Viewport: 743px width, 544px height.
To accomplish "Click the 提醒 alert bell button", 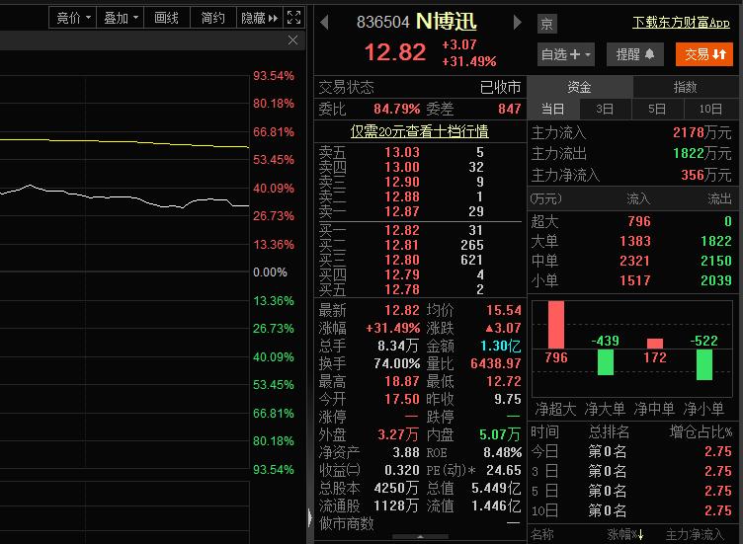I will pyautogui.click(x=635, y=54).
